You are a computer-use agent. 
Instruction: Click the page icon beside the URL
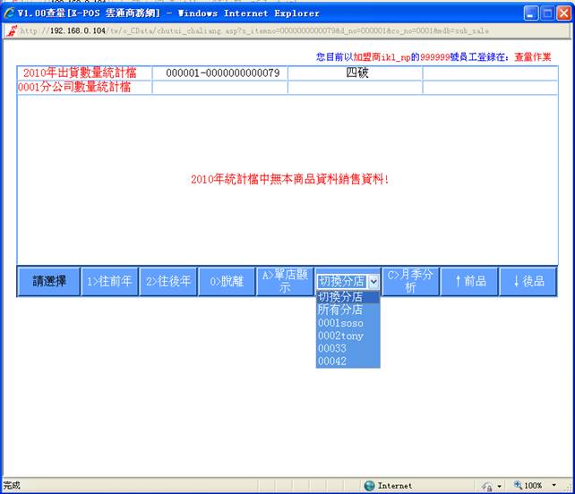(10, 30)
